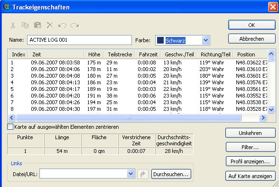Open the Farbe color dropdown

pos(206,40)
